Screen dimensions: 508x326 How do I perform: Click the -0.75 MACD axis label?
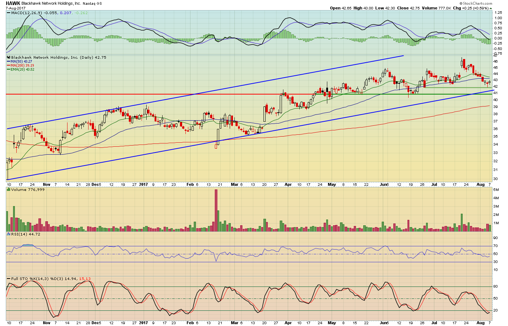pyautogui.click(x=497, y=53)
